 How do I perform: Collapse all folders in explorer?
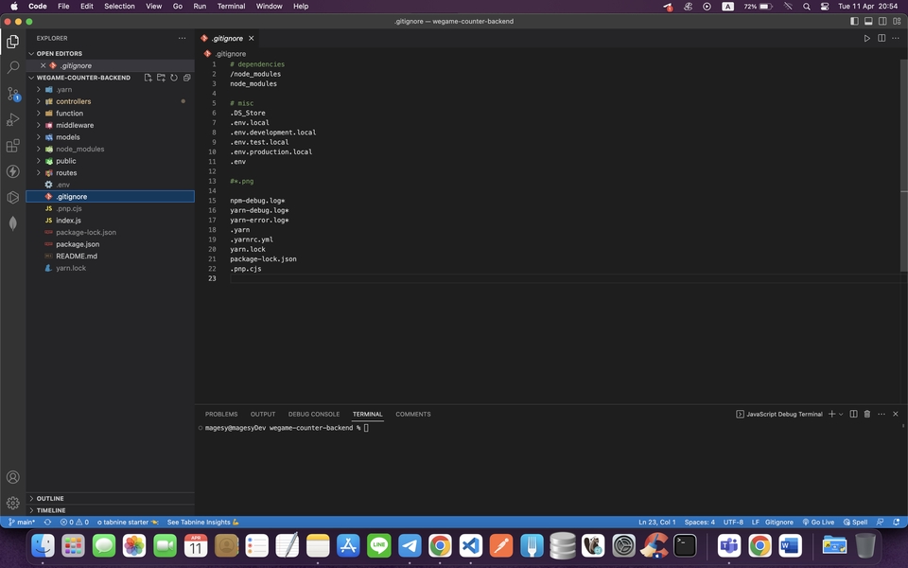click(187, 78)
